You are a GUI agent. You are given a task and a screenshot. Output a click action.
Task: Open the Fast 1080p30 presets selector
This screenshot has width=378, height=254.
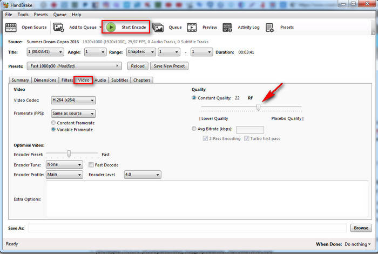point(75,66)
